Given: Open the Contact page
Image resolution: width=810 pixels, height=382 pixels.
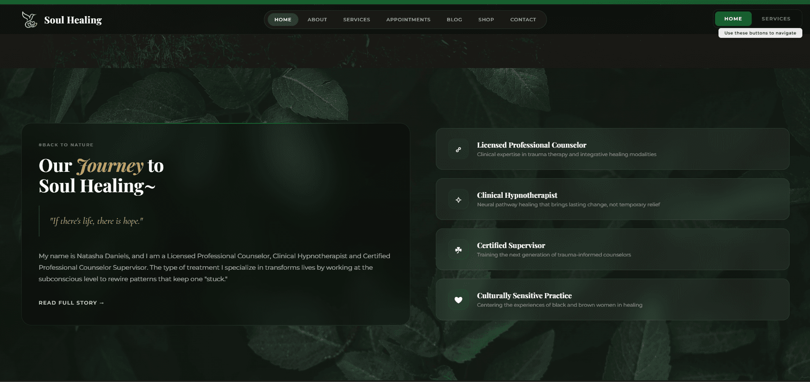Looking at the screenshot, I should pyautogui.click(x=523, y=20).
